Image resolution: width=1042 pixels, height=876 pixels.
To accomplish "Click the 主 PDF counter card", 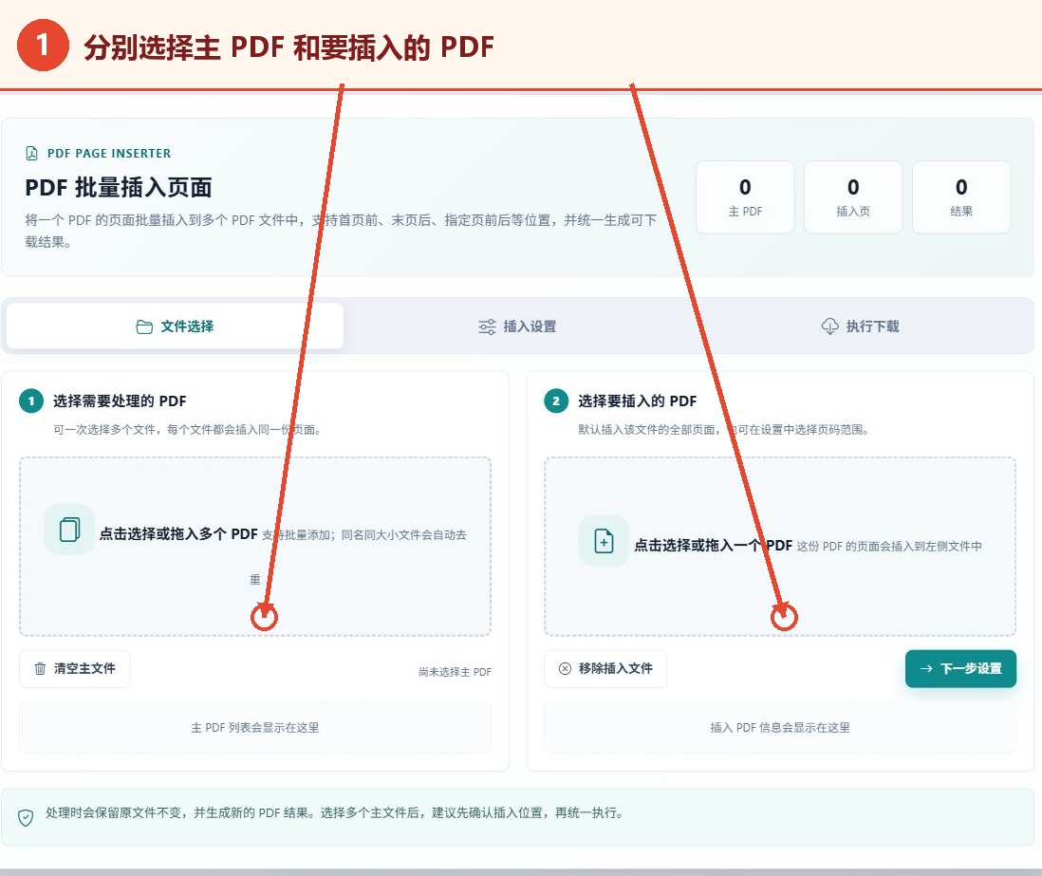I will [x=745, y=196].
